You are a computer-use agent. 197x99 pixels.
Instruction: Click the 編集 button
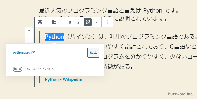coord(93,53)
